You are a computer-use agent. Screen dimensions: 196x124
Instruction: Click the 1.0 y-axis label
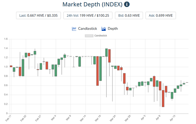[x=6, y=67]
